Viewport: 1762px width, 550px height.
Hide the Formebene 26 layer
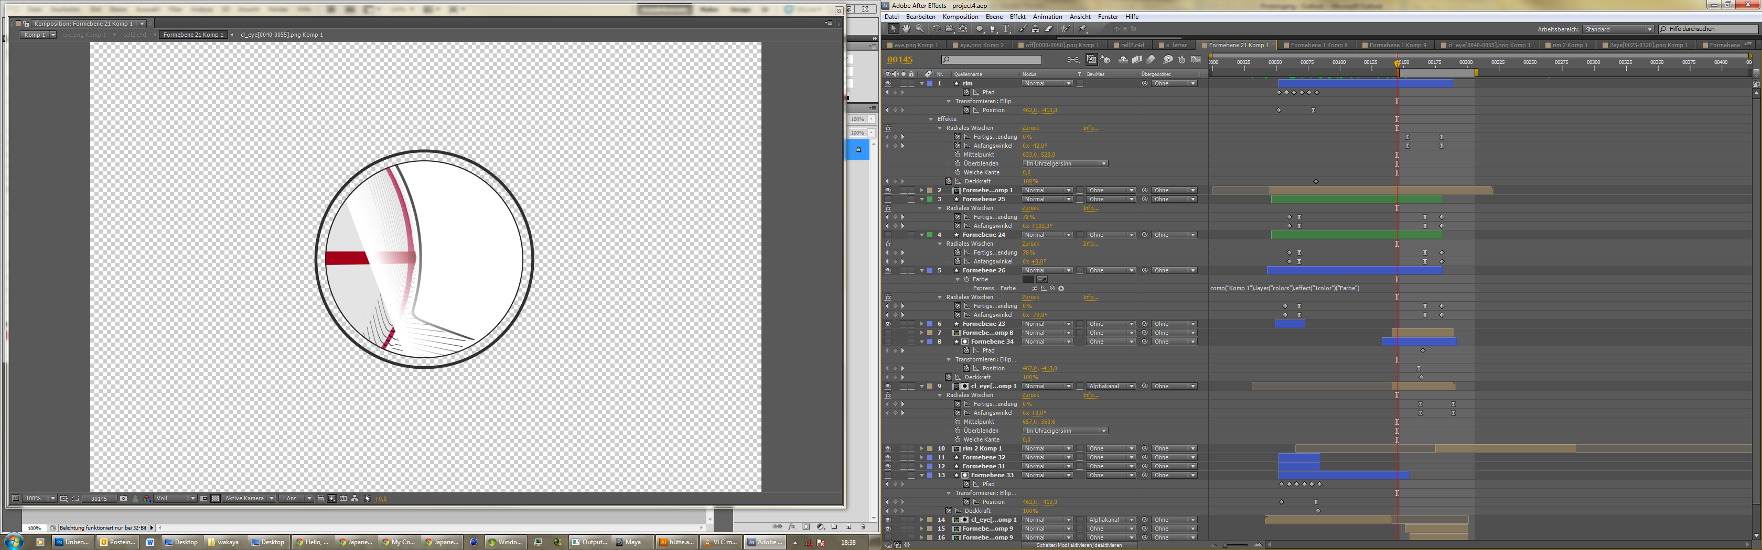[x=888, y=271]
